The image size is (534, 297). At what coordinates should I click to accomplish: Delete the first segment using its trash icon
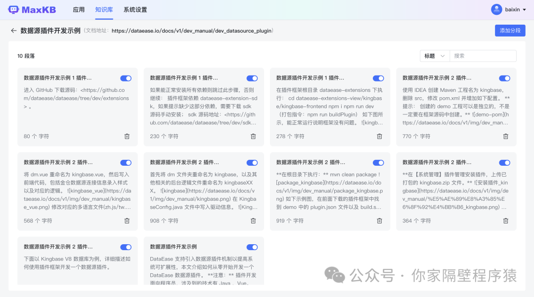(127, 136)
